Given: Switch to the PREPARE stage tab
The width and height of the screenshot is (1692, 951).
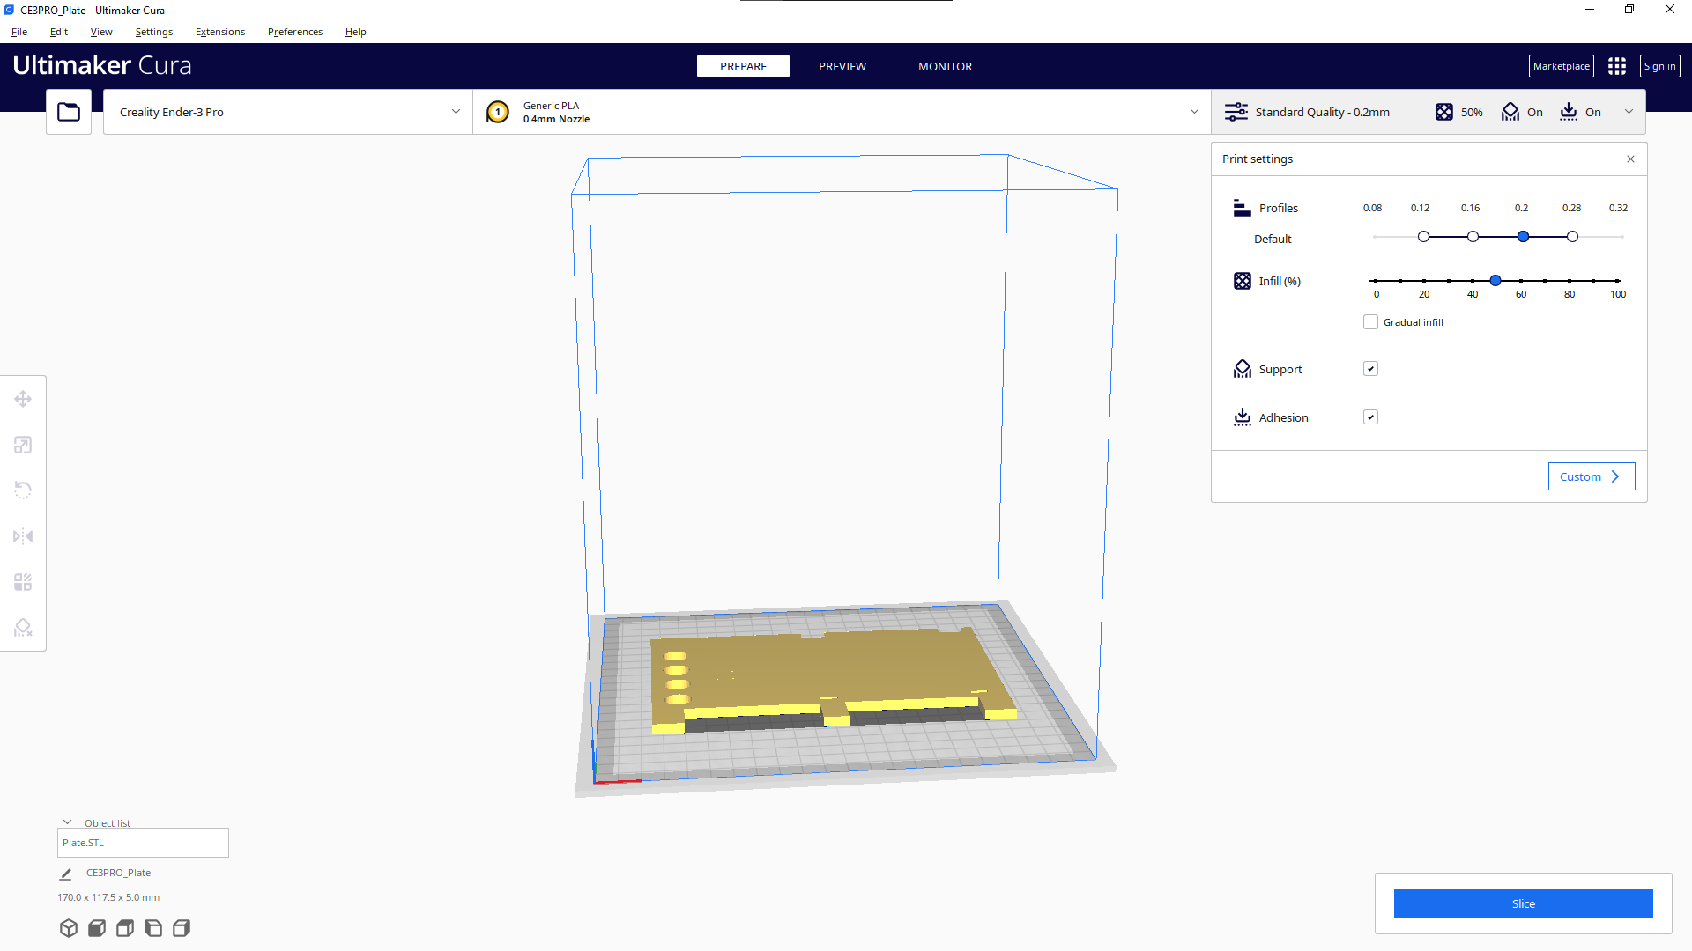Looking at the screenshot, I should (743, 66).
